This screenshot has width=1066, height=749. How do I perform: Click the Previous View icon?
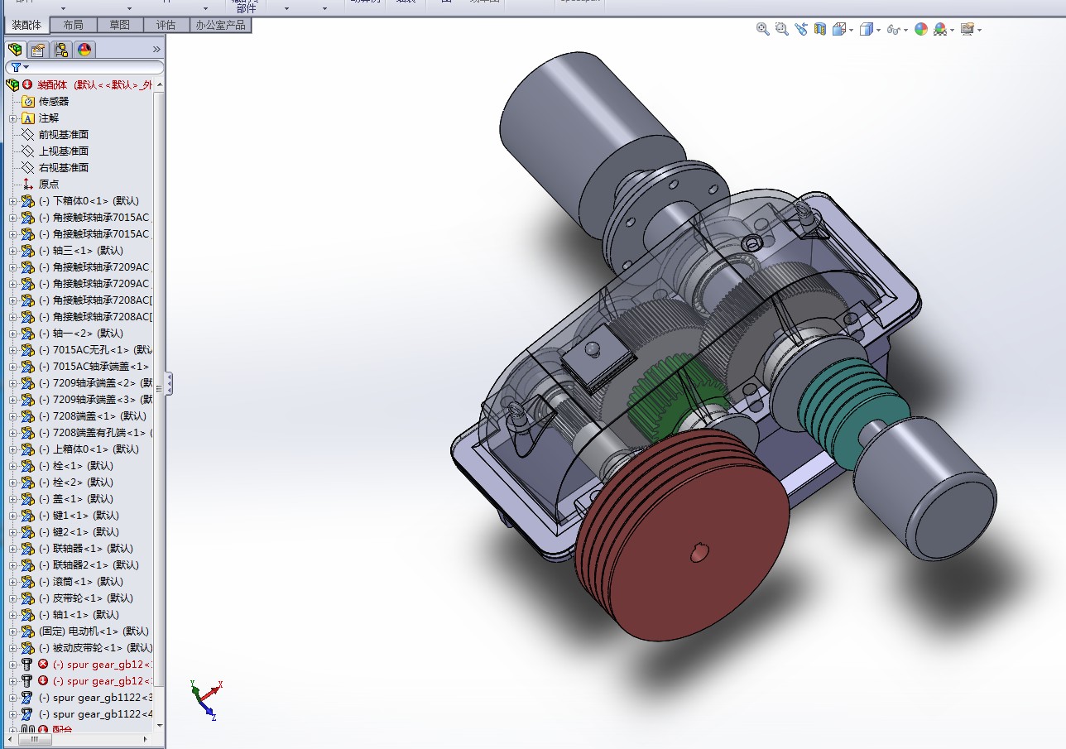click(x=801, y=29)
